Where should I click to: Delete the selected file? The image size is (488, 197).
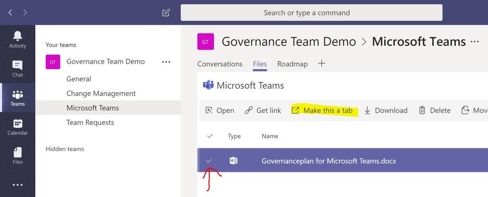point(435,110)
